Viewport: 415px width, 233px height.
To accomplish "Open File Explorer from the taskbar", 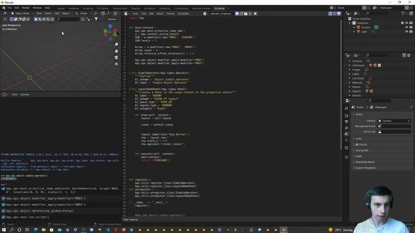I will (43, 230).
